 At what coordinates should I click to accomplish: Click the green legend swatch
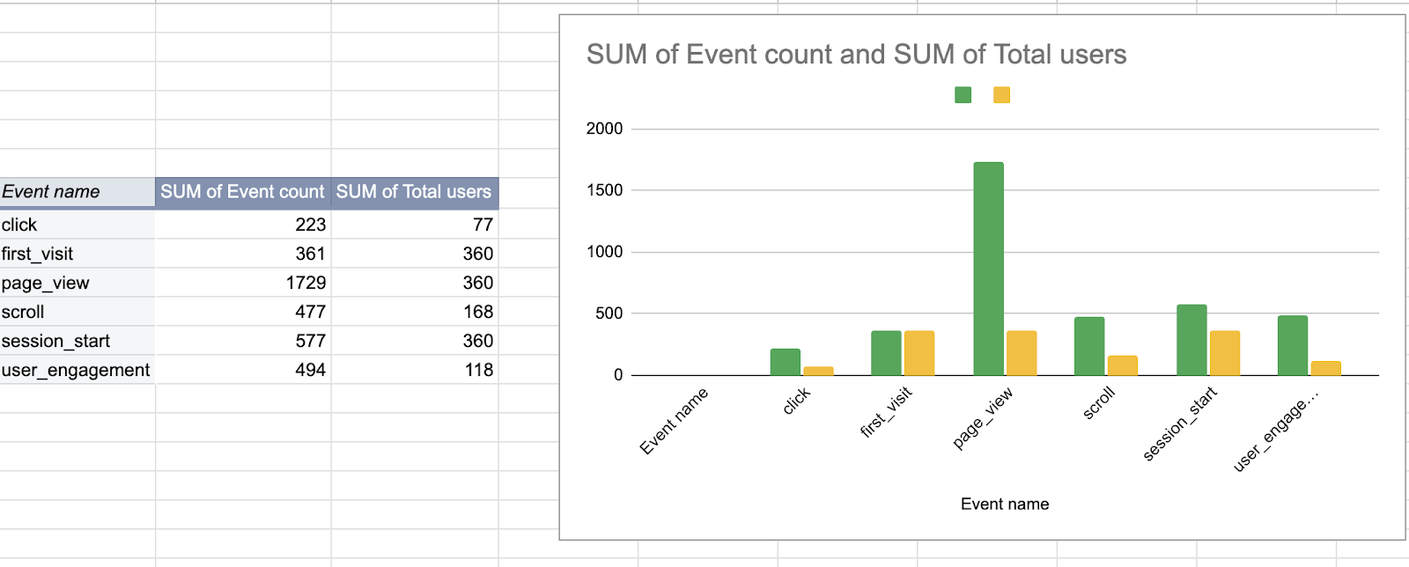pos(963,95)
